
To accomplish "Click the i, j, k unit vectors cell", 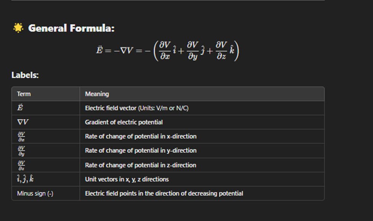I will click(x=25, y=179).
